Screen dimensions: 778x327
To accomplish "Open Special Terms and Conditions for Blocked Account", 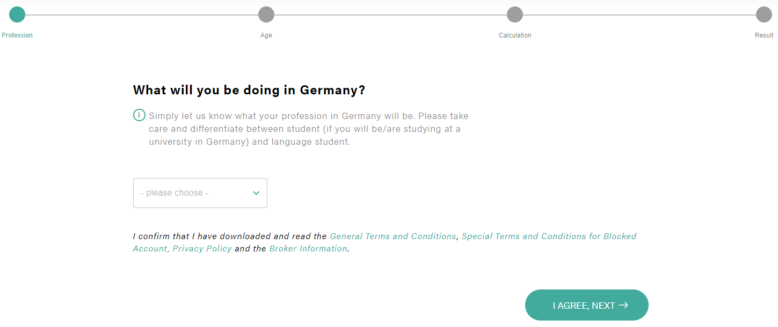I will pos(384,242).
